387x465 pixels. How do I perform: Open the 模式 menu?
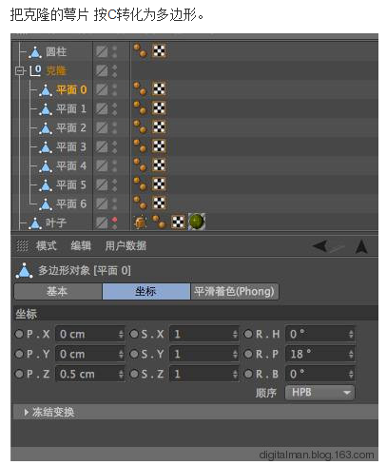pos(47,245)
